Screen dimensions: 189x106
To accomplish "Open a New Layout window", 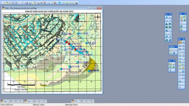I will [73, 3].
